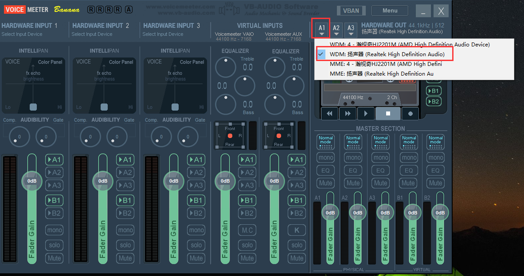The width and height of the screenshot is (524, 276).
Task: Click the Hardware Input 1 Comp knob
Action: click(x=20, y=137)
